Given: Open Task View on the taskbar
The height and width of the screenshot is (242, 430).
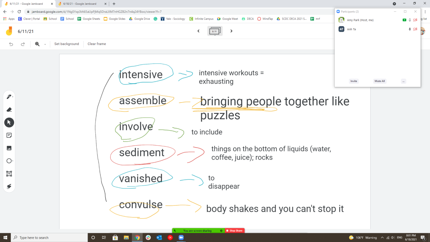Looking at the screenshot, I should (x=104, y=238).
